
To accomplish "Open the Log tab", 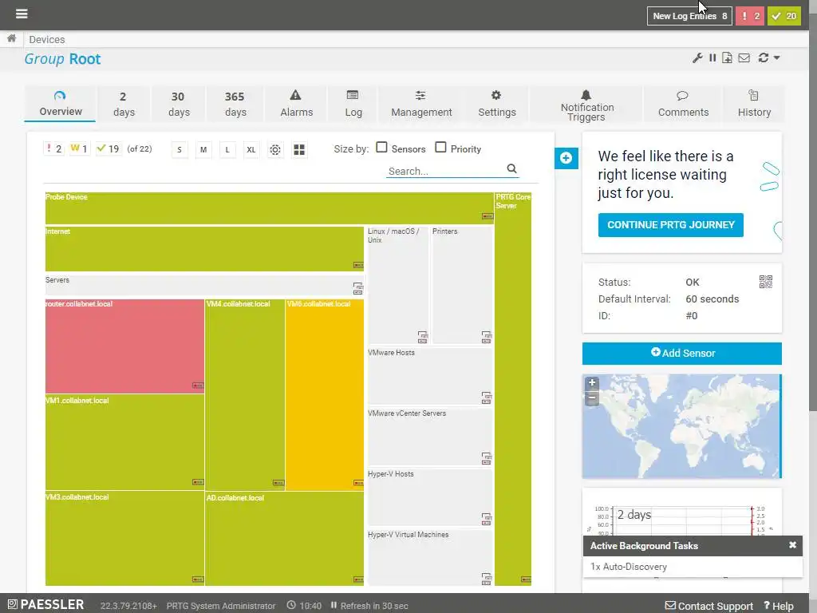I will click(353, 105).
